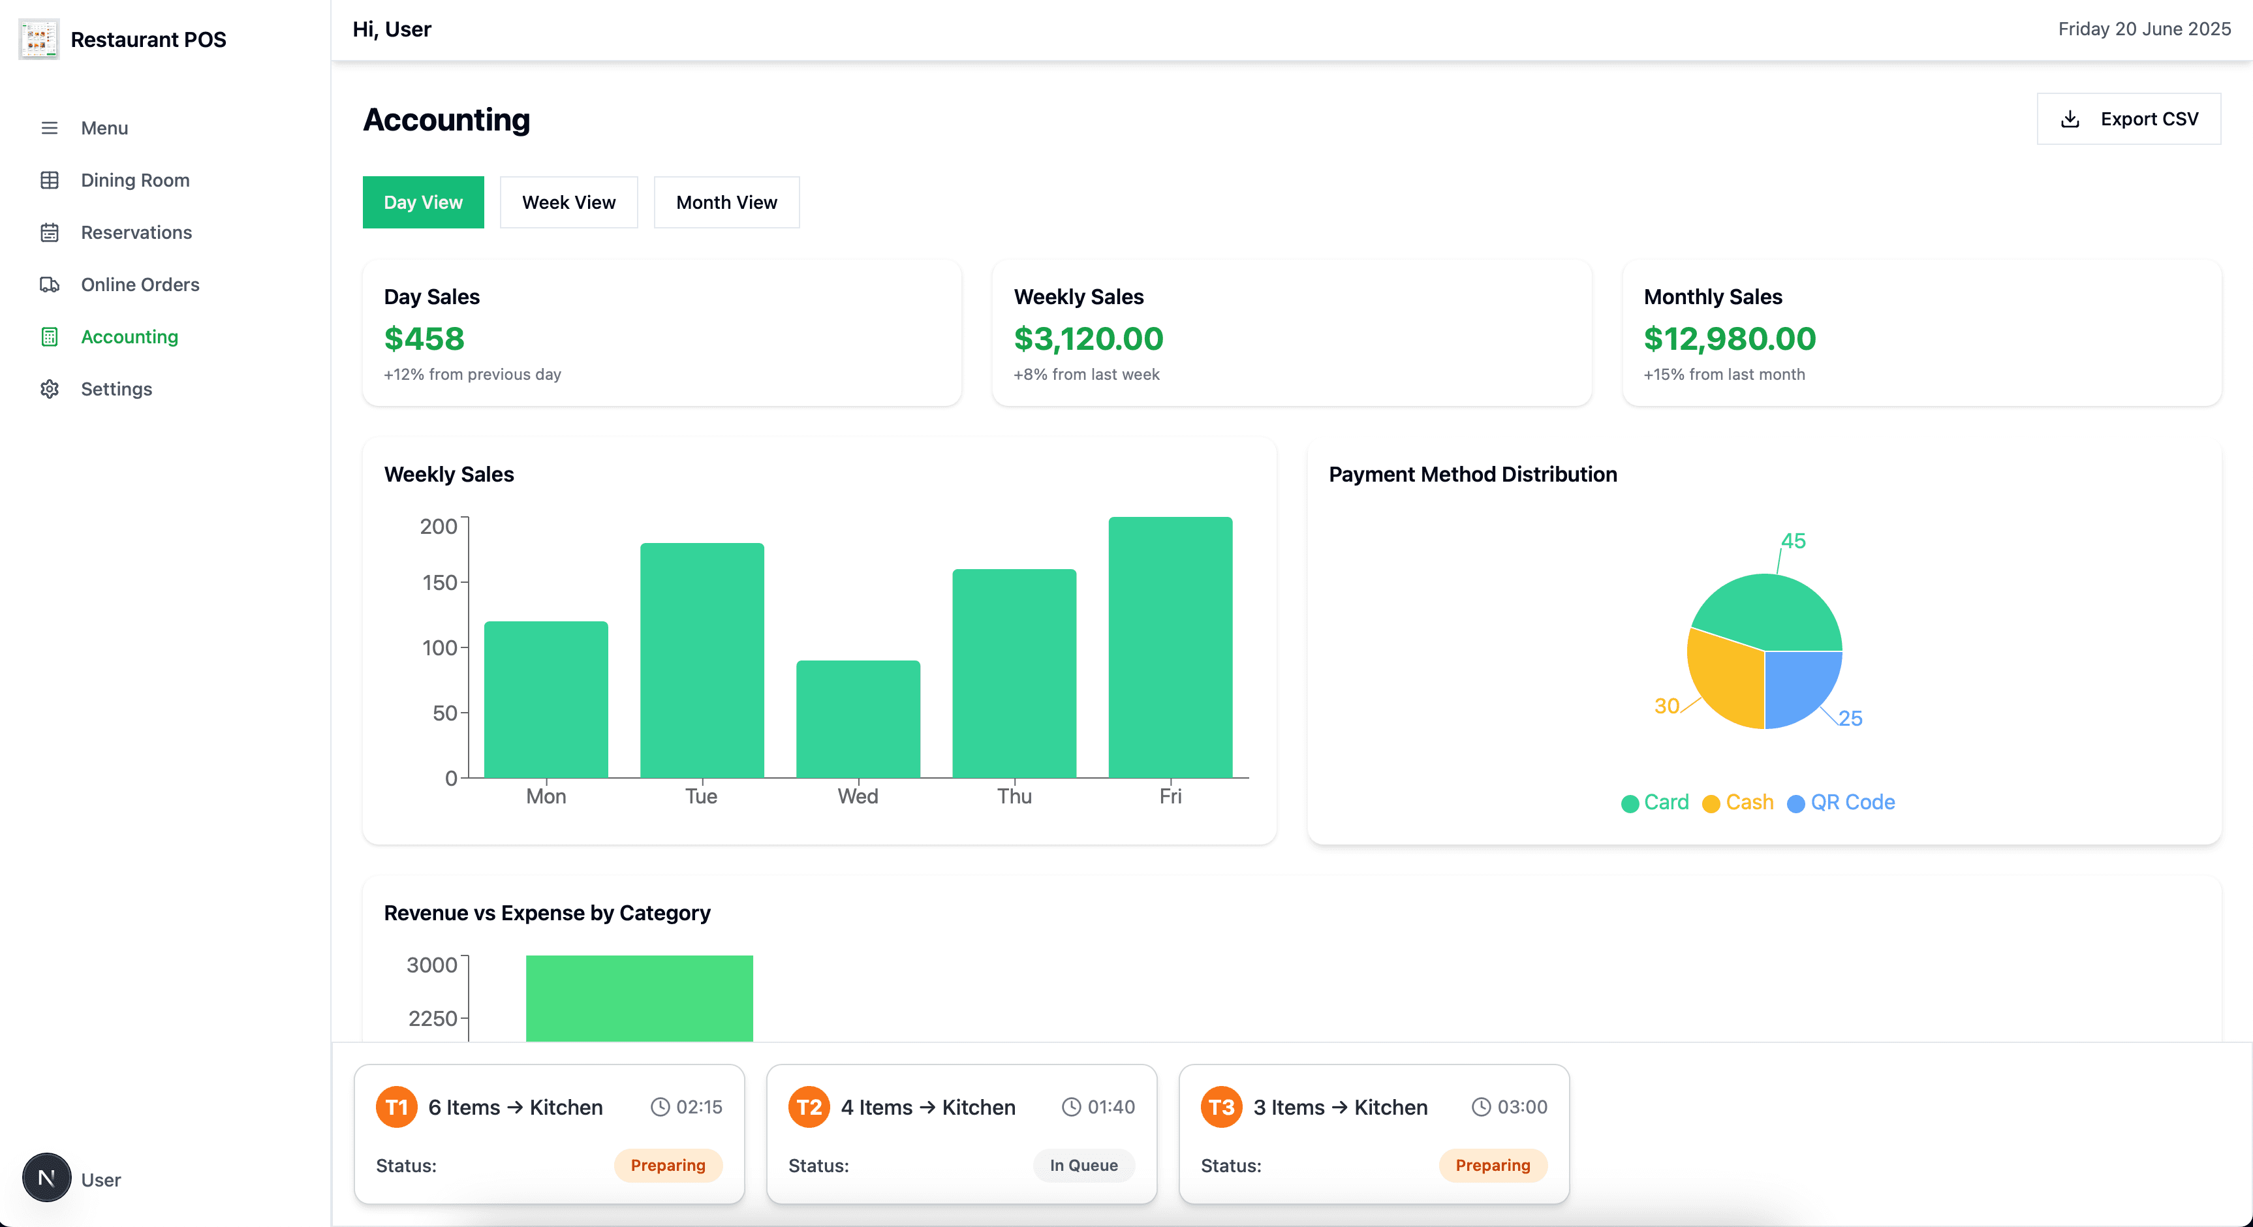Select the Day View tab
This screenshot has width=2253, height=1227.
pyautogui.click(x=422, y=202)
